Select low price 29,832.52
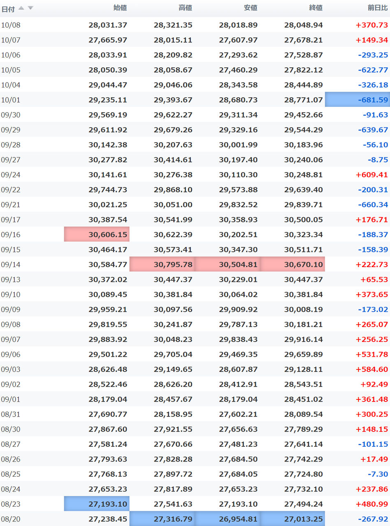Image resolution: width=390 pixels, height=526 pixels. [x=238, y=205]
